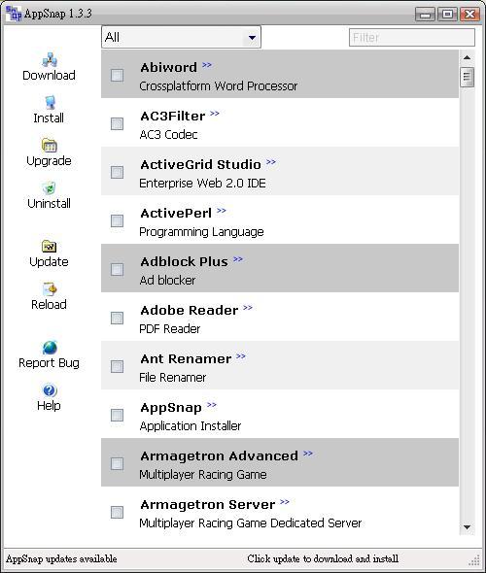Click the Help question mark icon
Viewport: 486px width, 573px height.
point(50,390)
